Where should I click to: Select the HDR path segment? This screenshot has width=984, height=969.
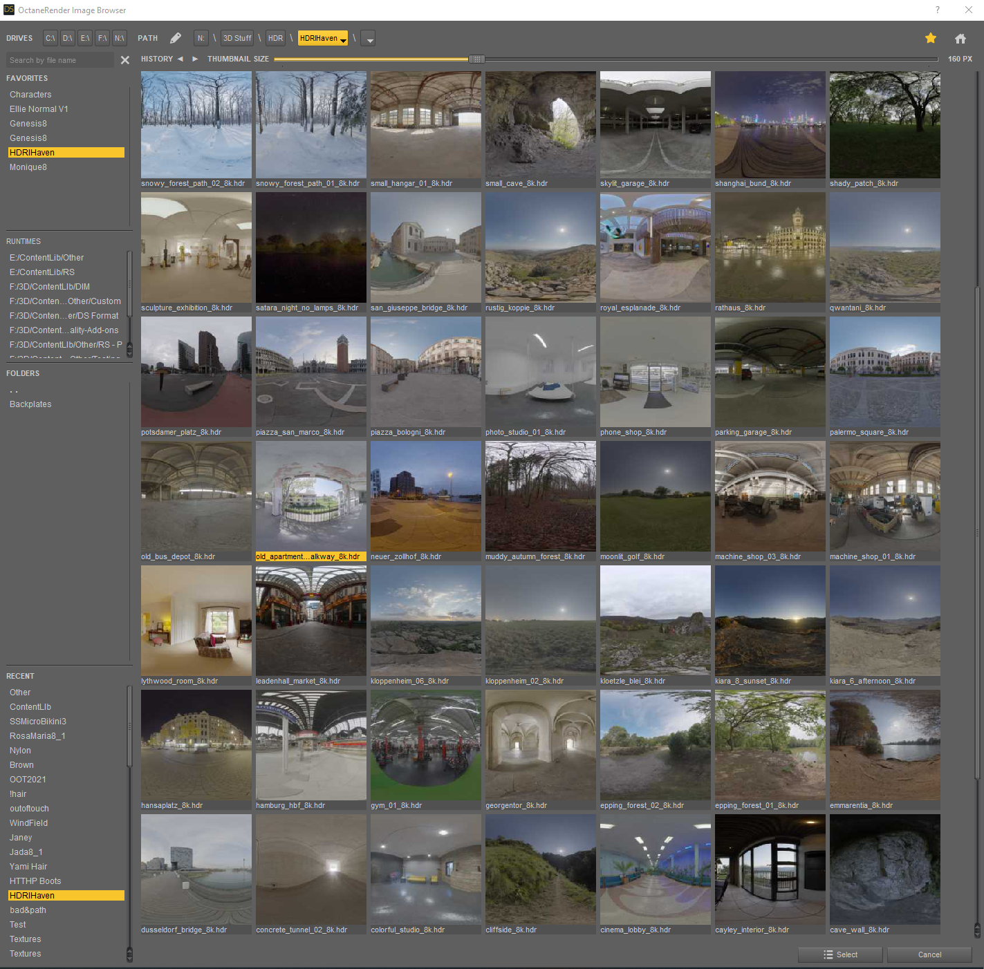[275, 38]
